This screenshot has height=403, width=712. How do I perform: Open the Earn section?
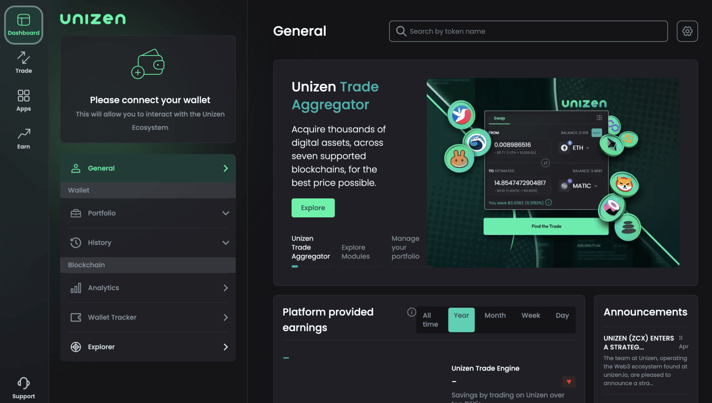(24, 138)
